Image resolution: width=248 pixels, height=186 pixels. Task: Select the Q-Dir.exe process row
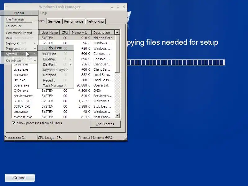click(63, 91)
